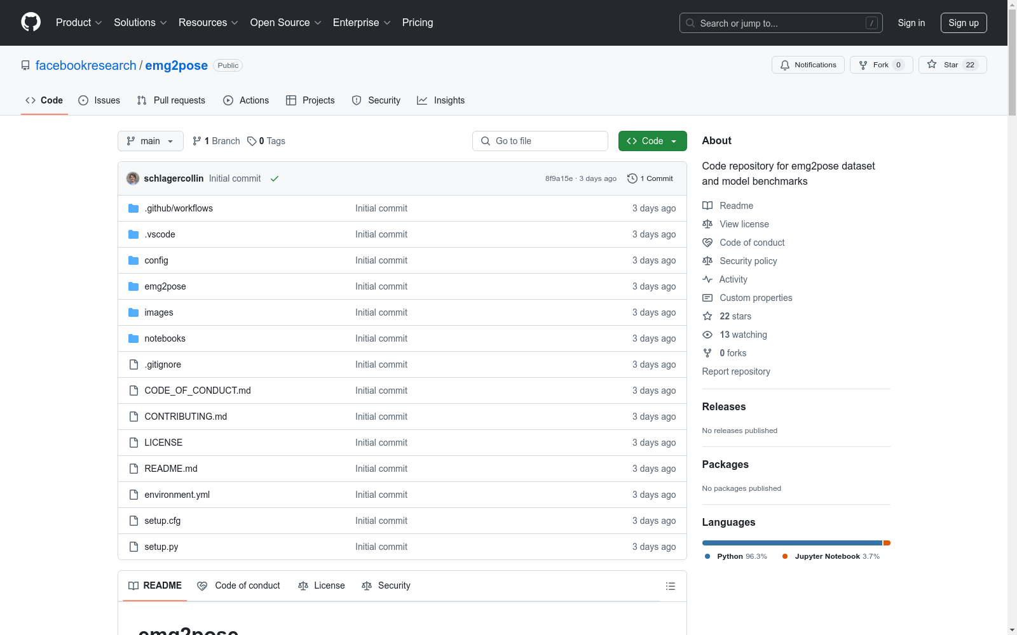
Task: Expand the main branch selector
Action: (150, 141)
